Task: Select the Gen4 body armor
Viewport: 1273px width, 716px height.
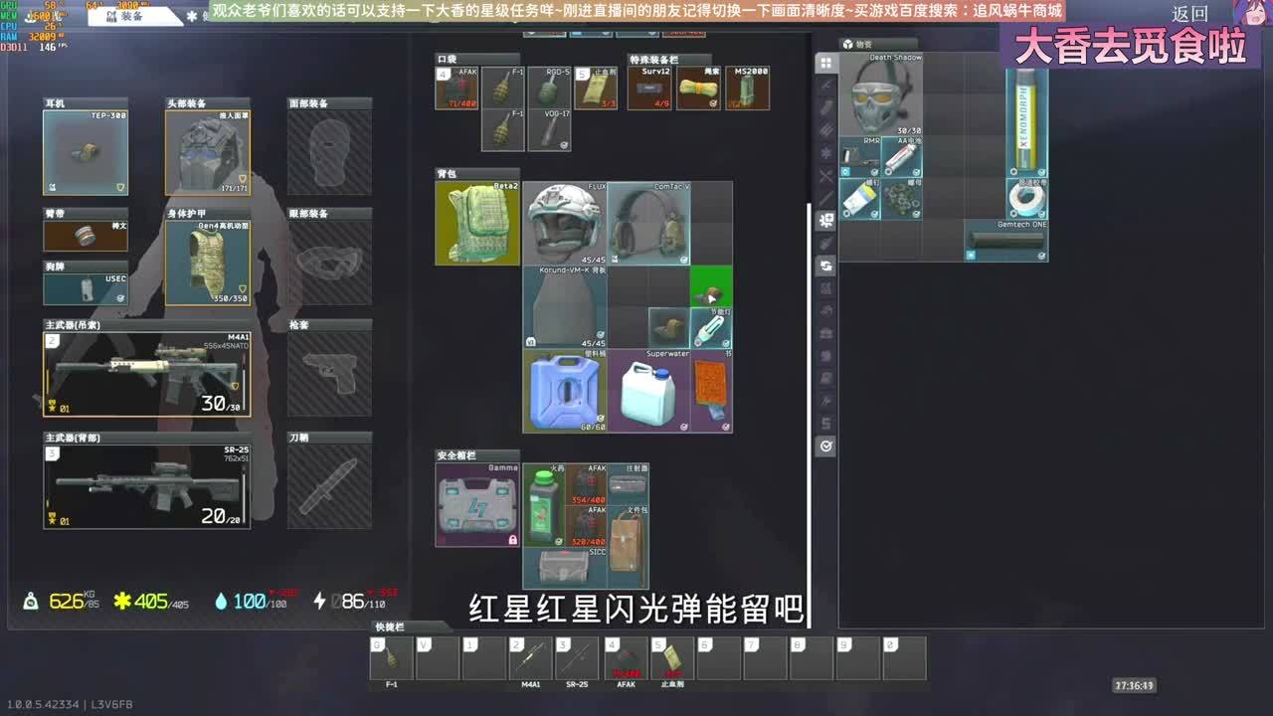Action: click(x=208, y=263)
